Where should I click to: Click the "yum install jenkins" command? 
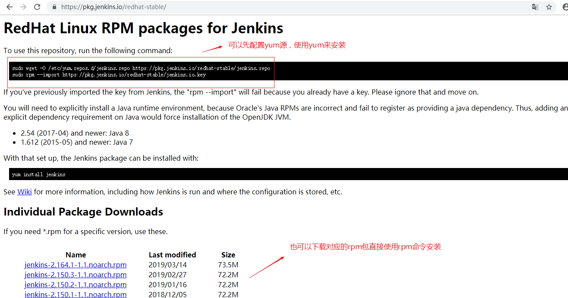click(39, 174)
